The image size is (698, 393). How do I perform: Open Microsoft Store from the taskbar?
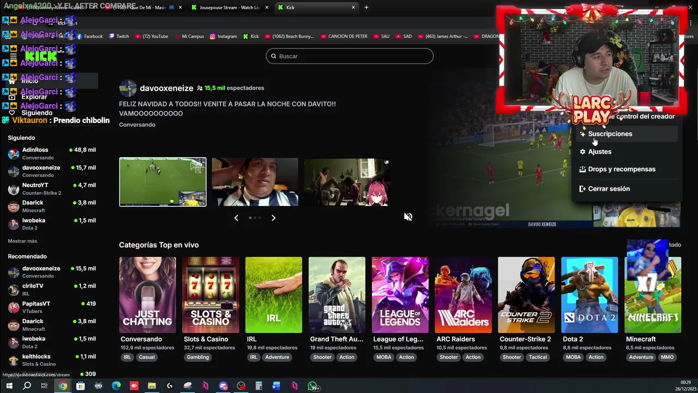click(x=81, y=386)
